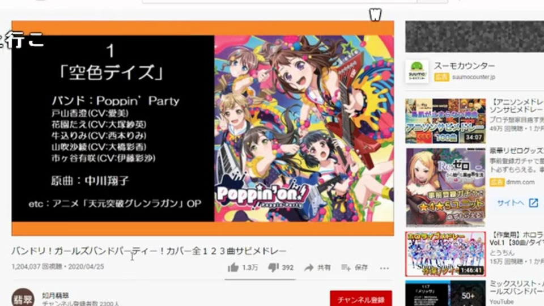Click the banner ad above スーモカウンター

475,36
